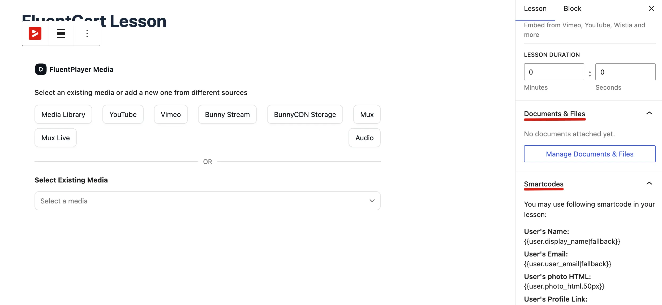Viewport: 662px width, 305px height.
Task: Click the Documents & Files heading
Action: pyautogui.click(x=554, y=114)
